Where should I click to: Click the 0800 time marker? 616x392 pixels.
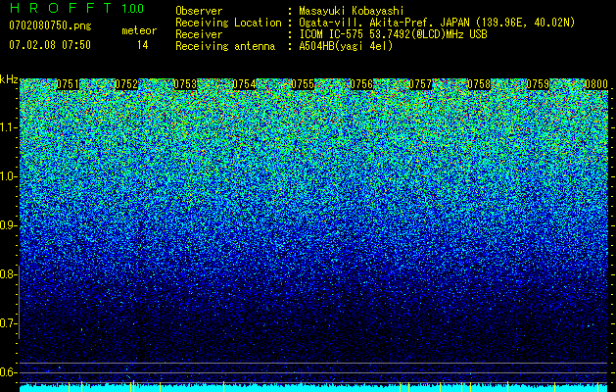coord(596,84)
